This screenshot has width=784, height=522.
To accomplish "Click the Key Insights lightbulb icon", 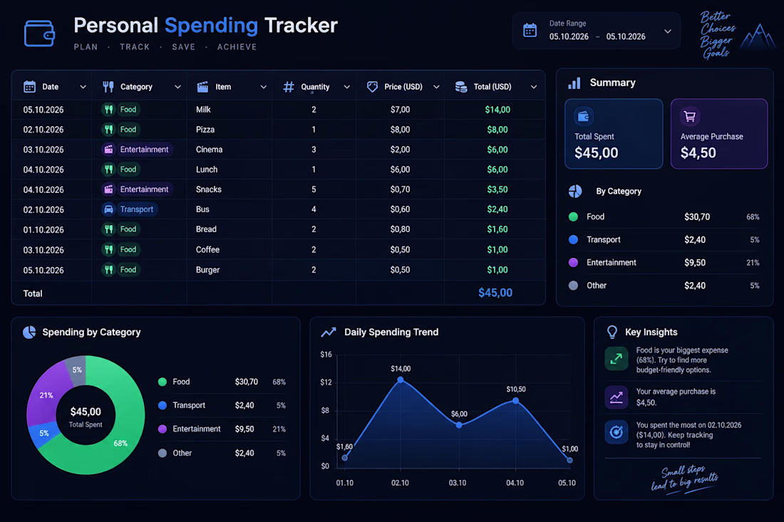I will [612, 332].
